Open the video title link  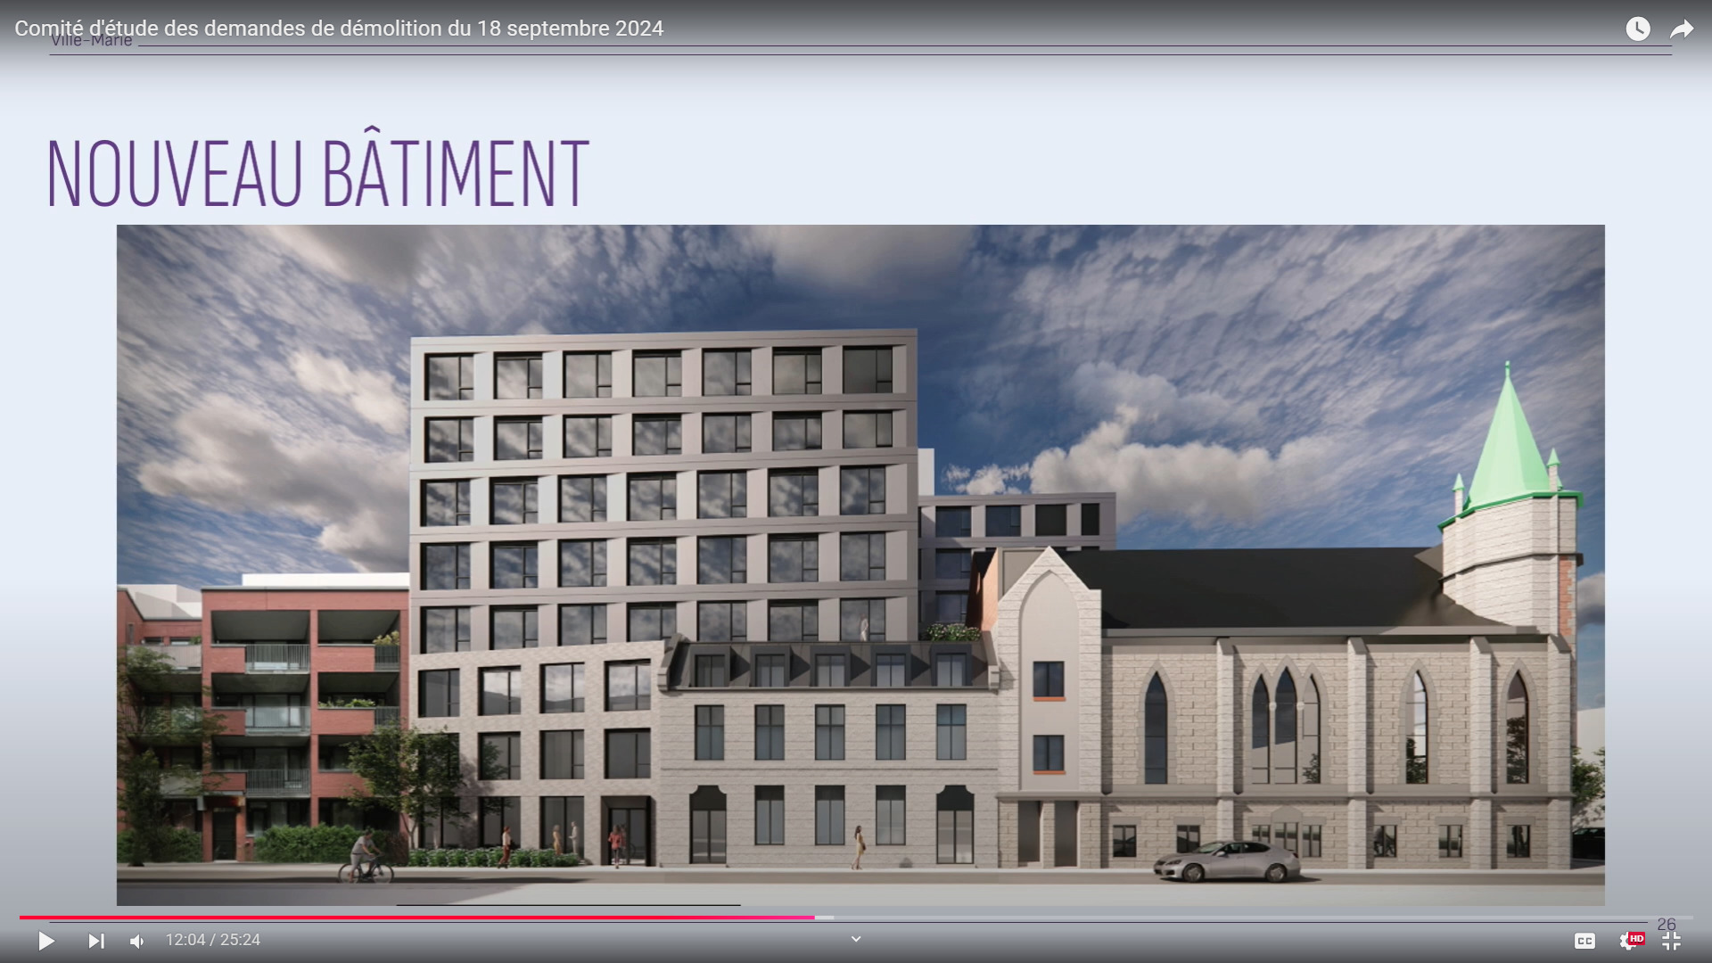tap(339, 29)
